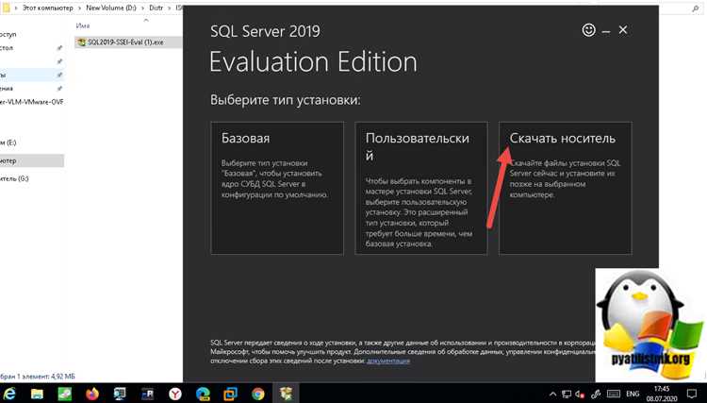Open network status tray icon
The height and width of the screenshot is (403, 707).
point(567,394)
